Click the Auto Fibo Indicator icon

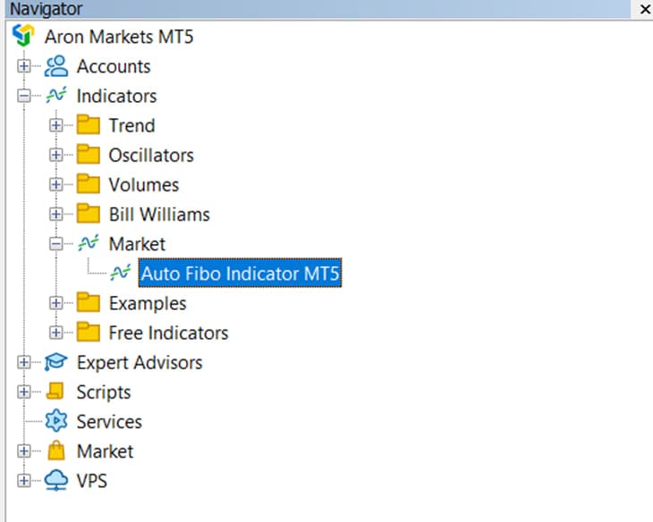[121, 274]
